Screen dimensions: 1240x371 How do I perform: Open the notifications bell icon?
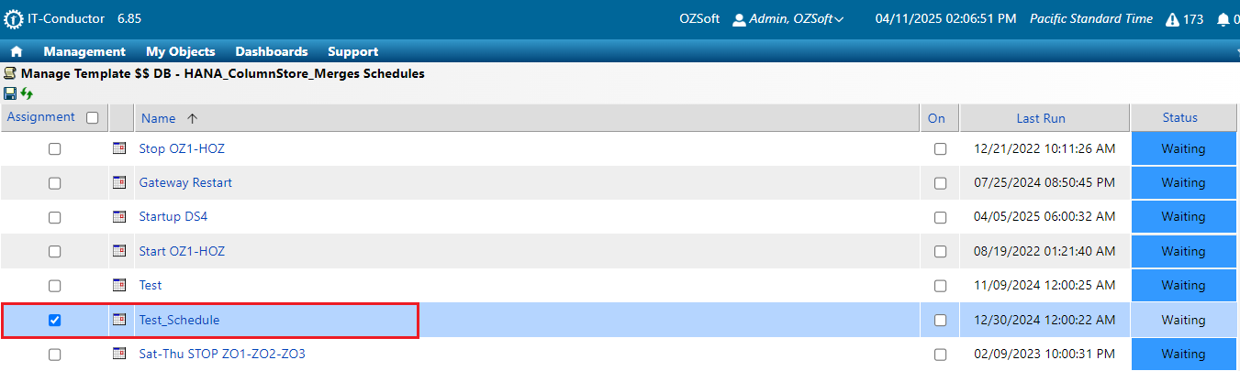pyautogui.click(x=1223, y=19)
